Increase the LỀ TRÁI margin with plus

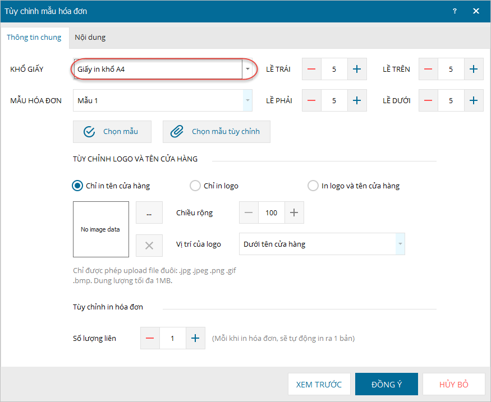[x=357, y=69]
